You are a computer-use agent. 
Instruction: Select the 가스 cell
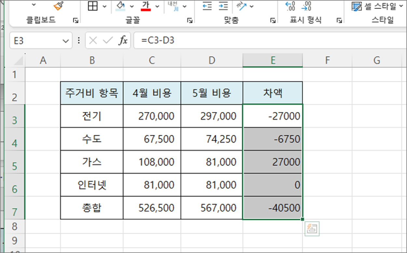click(92, 162)
